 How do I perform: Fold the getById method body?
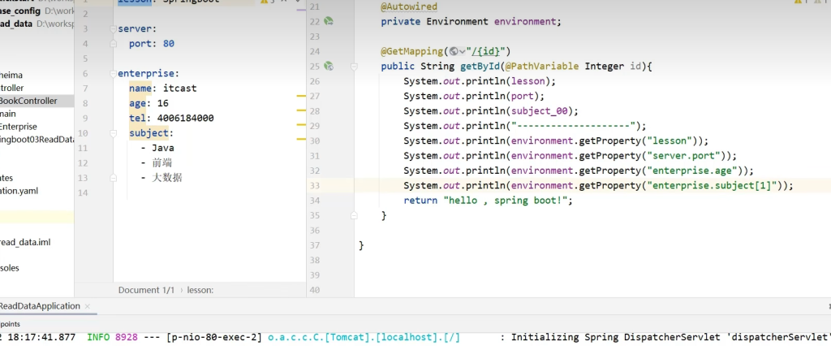click(354, 66)
